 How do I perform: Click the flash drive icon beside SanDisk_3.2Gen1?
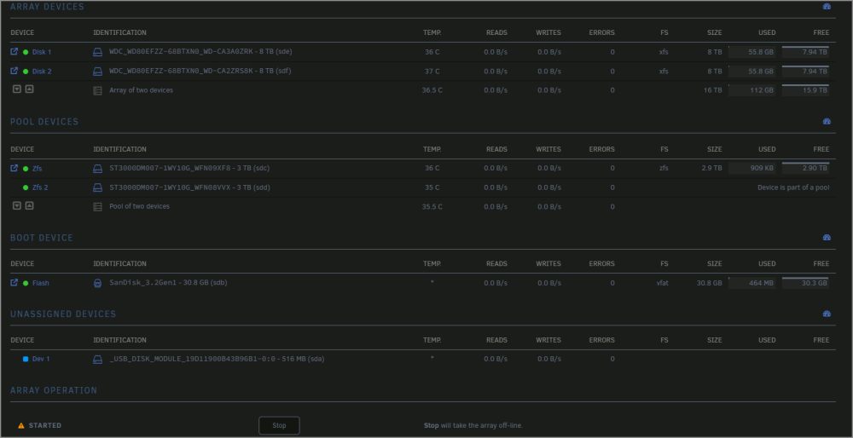coord(97,283)
